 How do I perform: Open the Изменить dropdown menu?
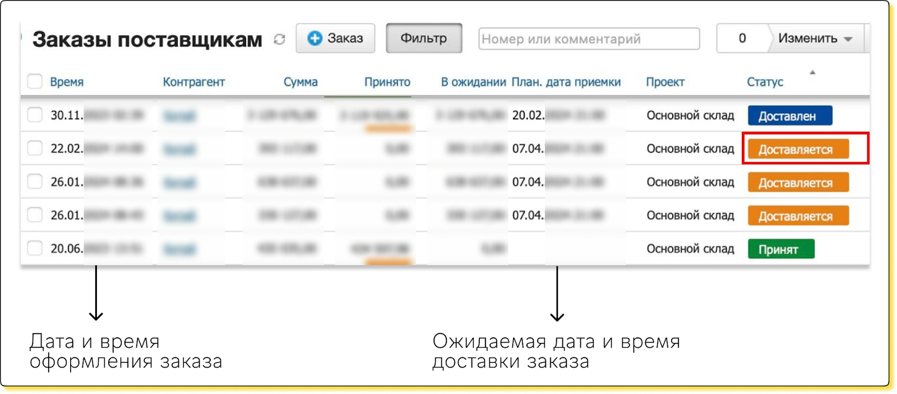point(815,39)
